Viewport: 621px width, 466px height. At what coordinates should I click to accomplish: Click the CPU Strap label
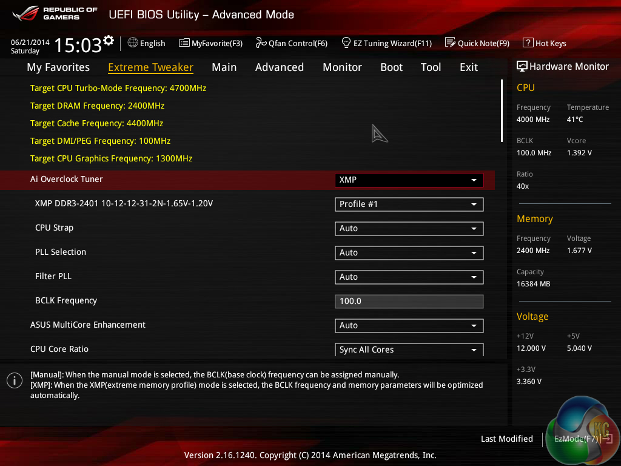point(54,228)
